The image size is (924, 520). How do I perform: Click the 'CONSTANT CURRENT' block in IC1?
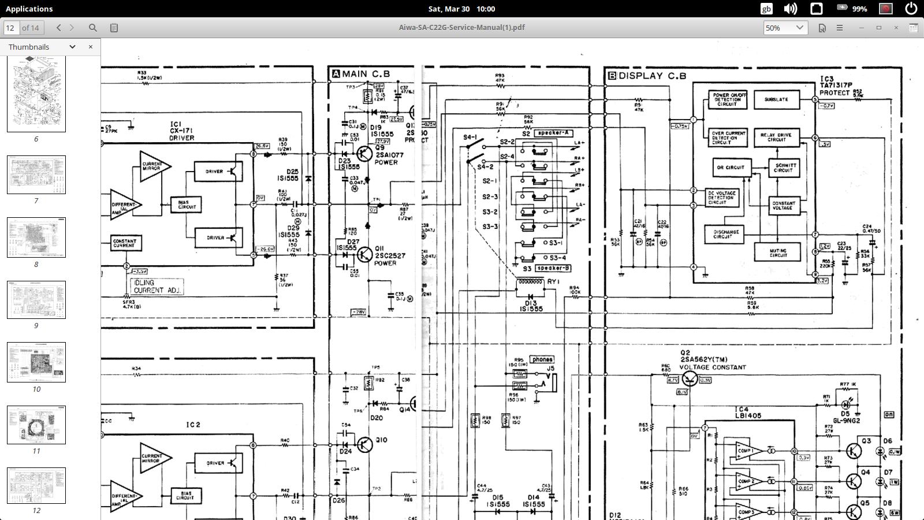(x=125, y=243)
